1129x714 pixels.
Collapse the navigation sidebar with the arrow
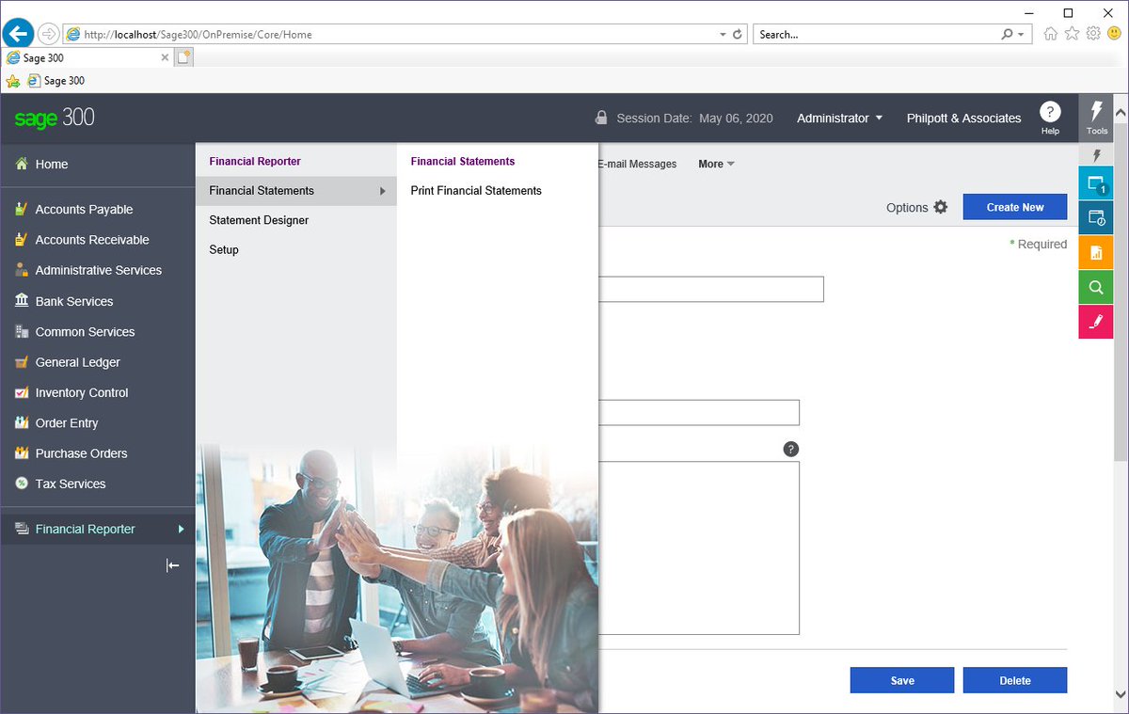pos(172,565)
